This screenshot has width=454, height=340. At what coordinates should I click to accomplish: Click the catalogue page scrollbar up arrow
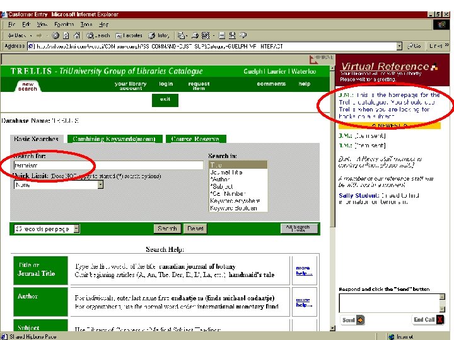[x=332, y=68]
